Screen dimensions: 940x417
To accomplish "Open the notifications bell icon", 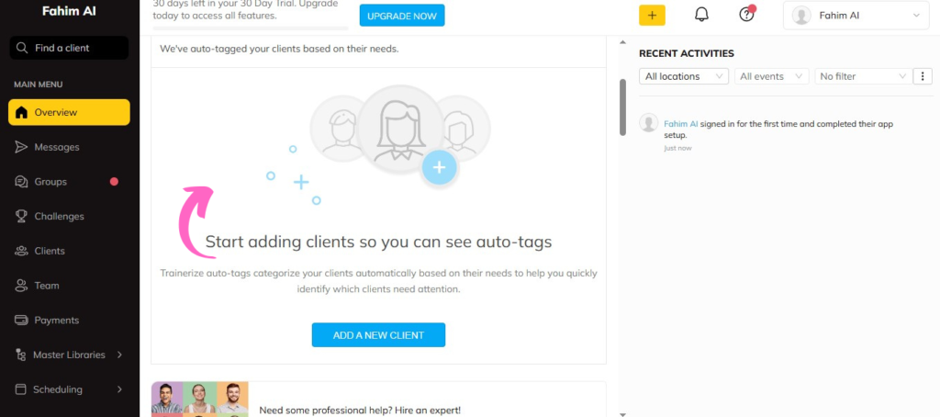I will coord(701,15).
